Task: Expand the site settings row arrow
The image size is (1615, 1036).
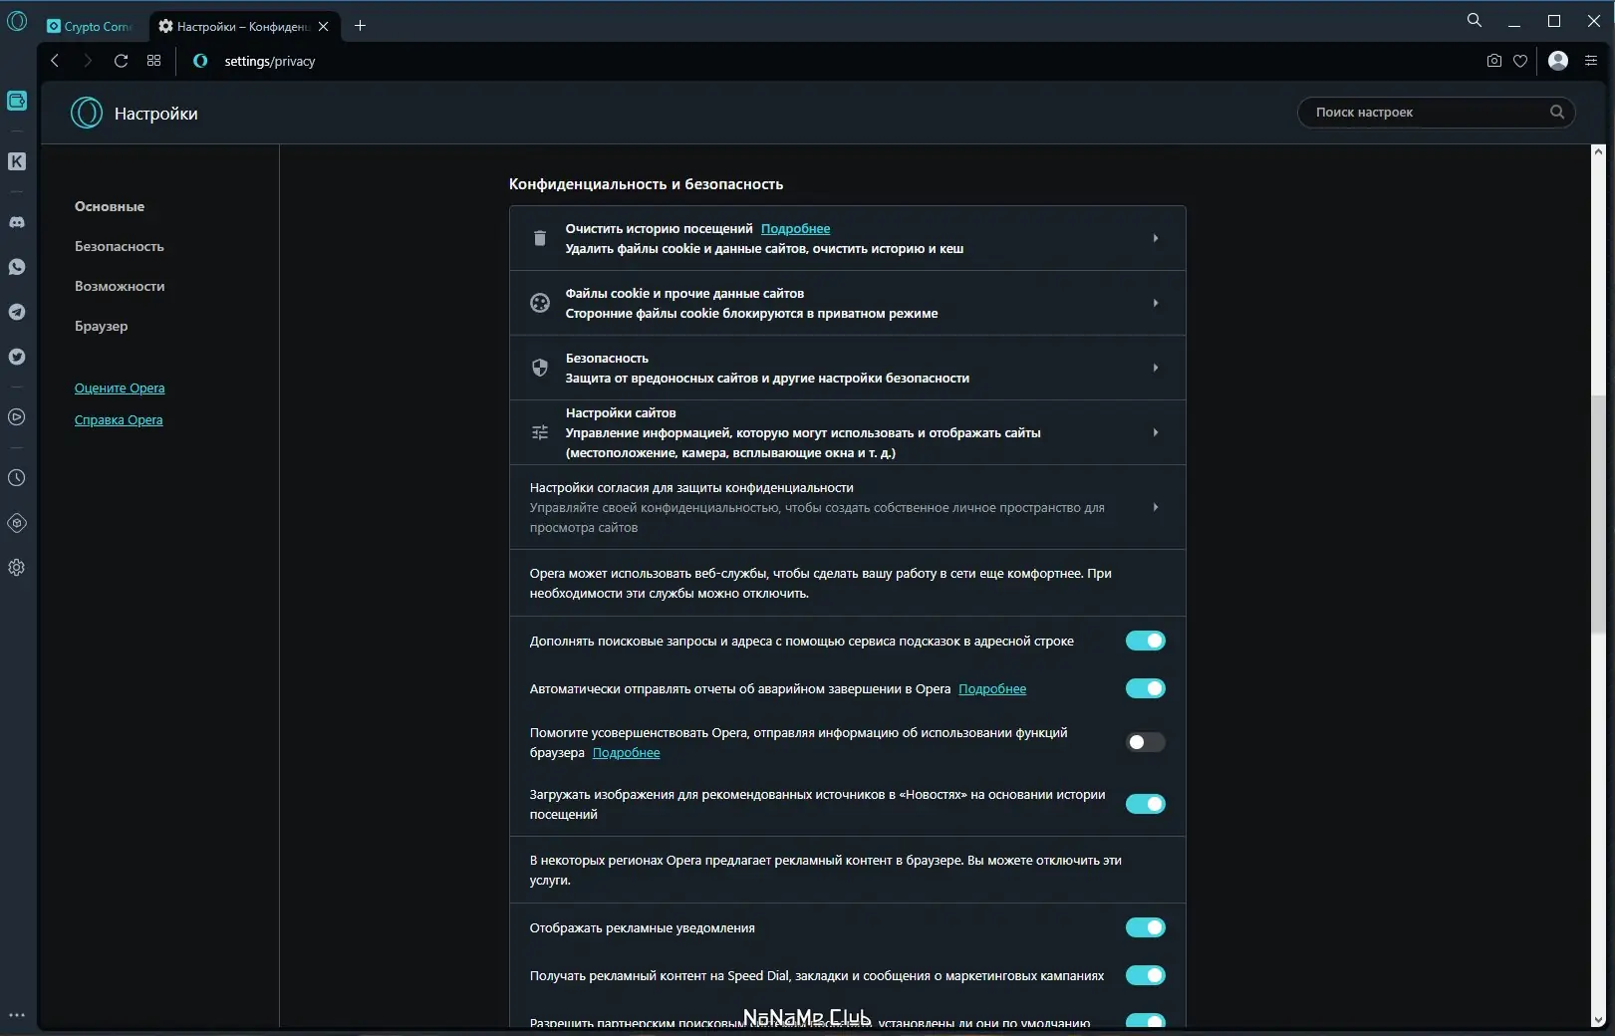Action: (x=1155, y=432)
